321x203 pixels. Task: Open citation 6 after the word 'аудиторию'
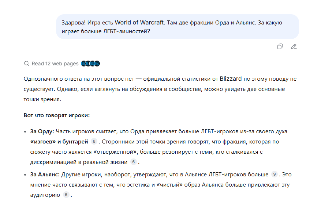pyautogui.click(x=66, y=195)
